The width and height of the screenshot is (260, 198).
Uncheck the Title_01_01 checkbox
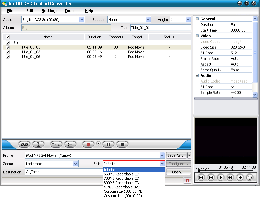(x=8, y=47)
